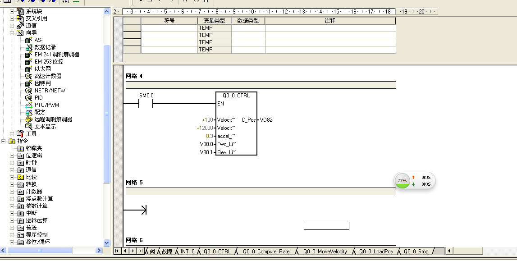Select the 数据记录 wizard item
This screenshot has width=517, height=261.
(x=45, y=47)
